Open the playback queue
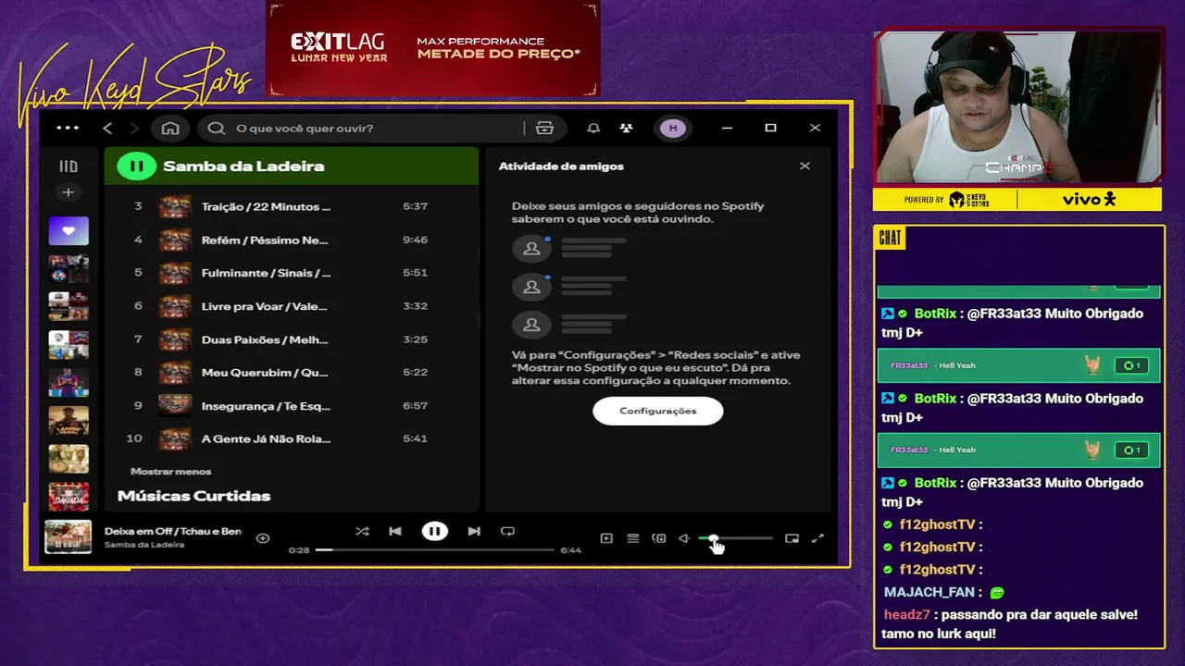The height and width of the screenshot is (666, 1185). (x=633, y=538)
